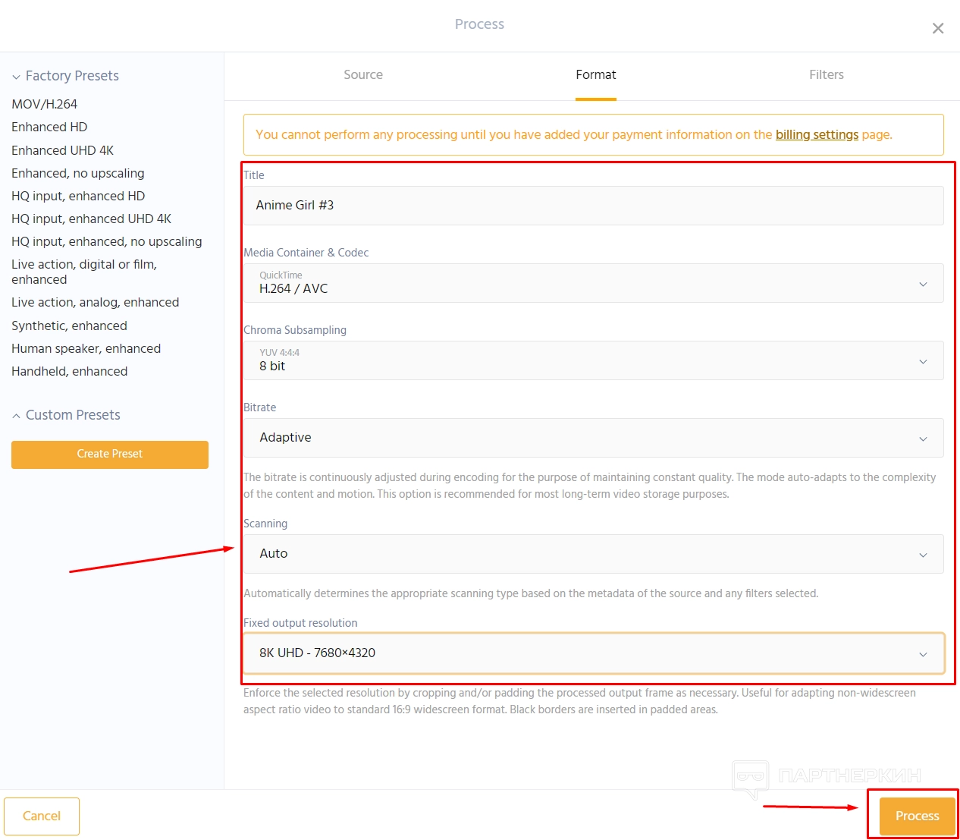Click the Title input field

(593, 206)
